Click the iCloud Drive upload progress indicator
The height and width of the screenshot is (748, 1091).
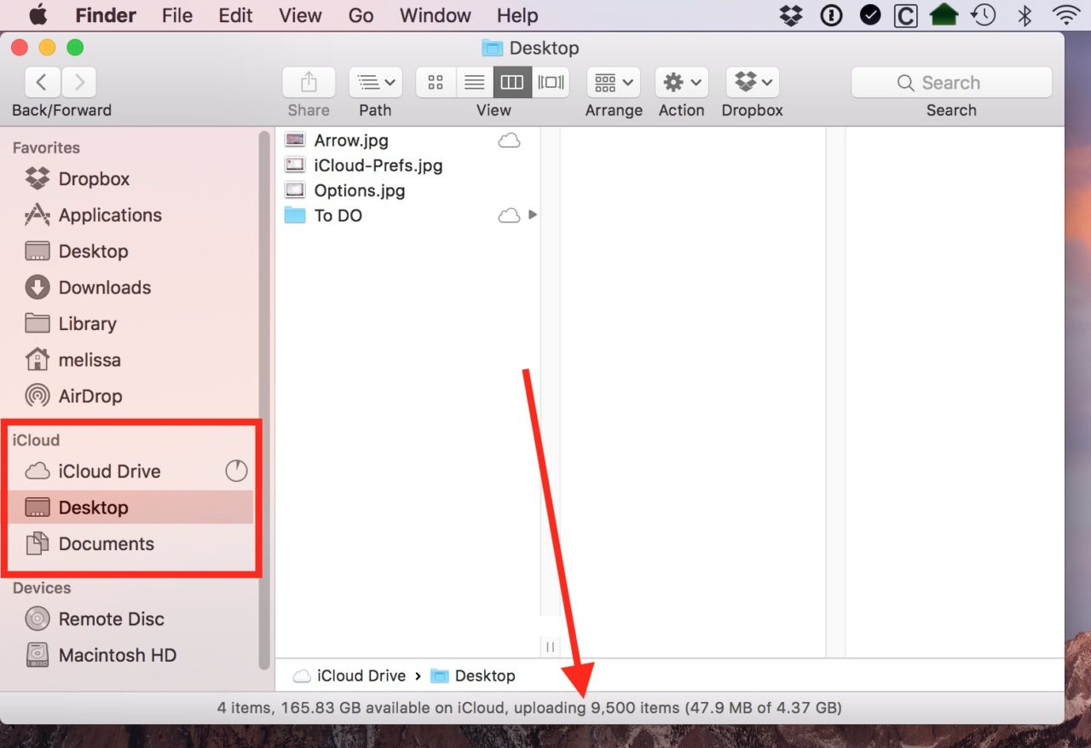[236, 471]
